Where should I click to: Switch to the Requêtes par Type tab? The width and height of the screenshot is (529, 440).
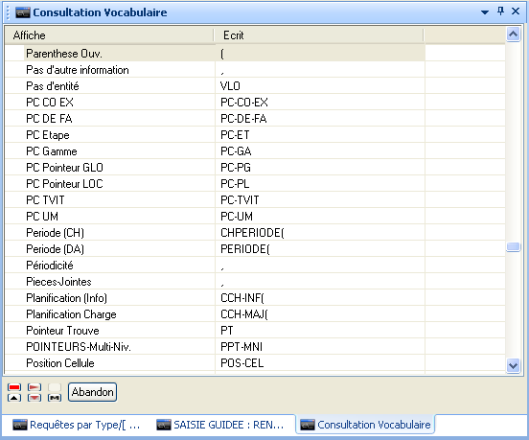coord(77,425)
